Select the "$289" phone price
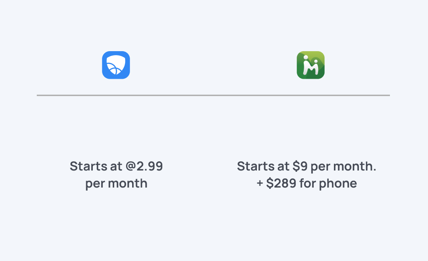This screenshot has width=428, height=261. (x=280, y=183)
